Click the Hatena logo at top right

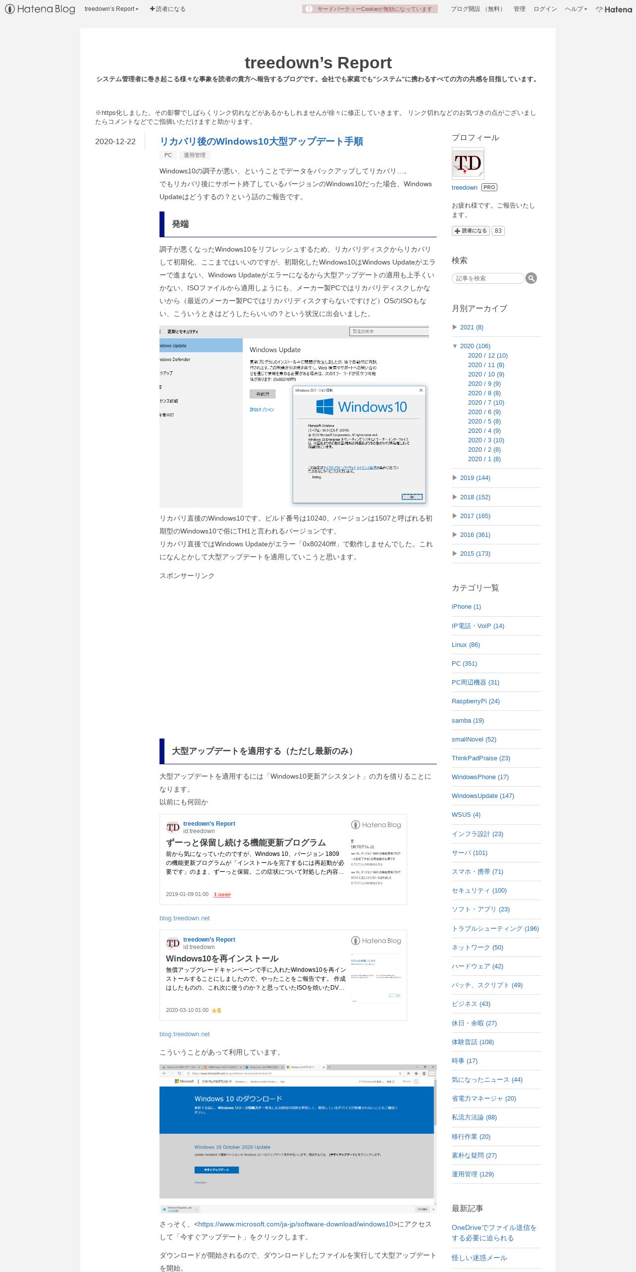[x=614, y=9]
